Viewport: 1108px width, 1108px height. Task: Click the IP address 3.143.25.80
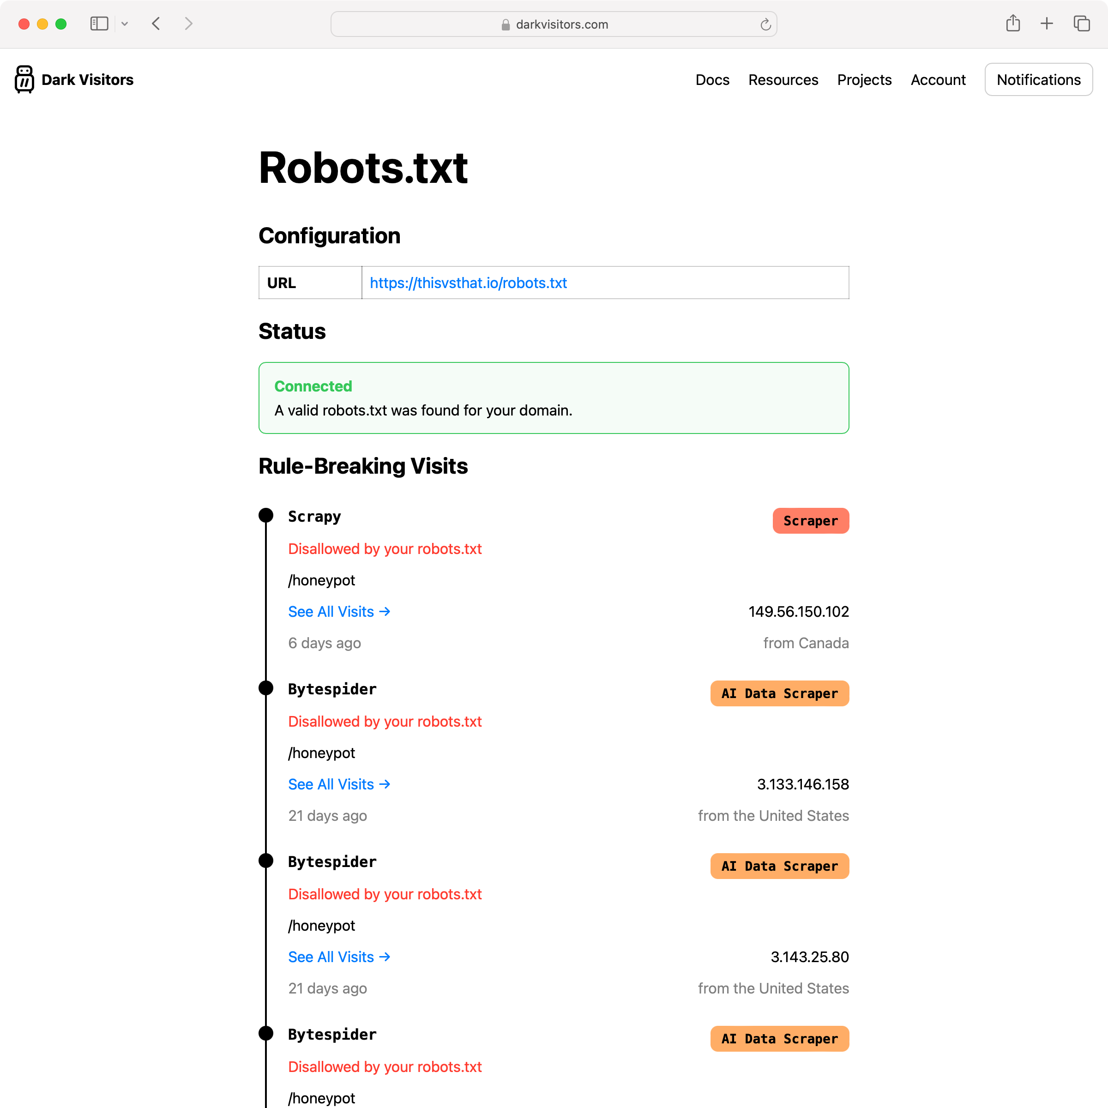point(809,957)
